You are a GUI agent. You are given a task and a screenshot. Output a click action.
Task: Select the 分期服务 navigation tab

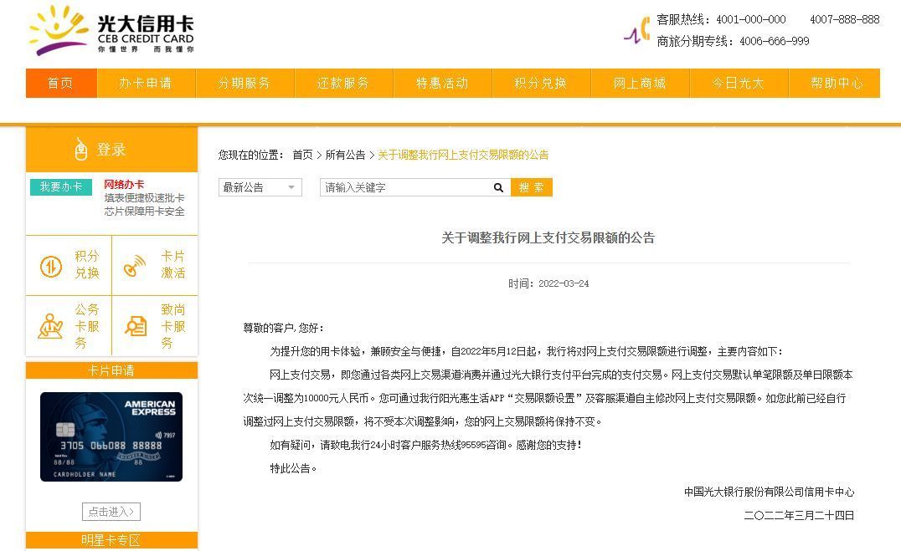[x=245, y=84]
